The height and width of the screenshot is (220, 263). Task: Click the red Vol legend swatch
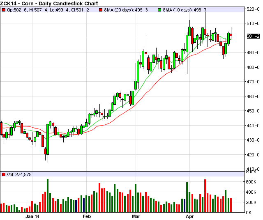pyautogui.click(x=4, y=174)
